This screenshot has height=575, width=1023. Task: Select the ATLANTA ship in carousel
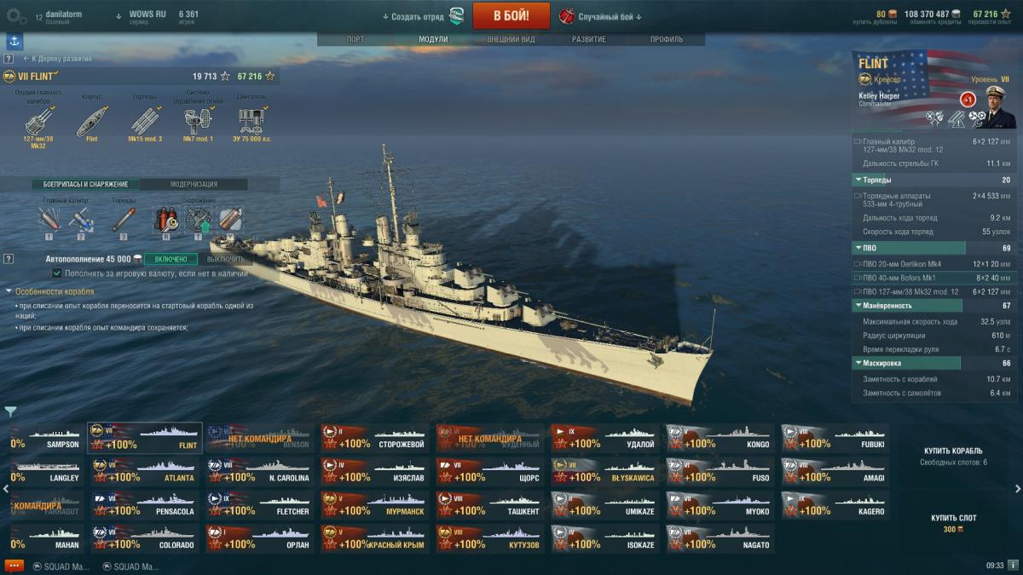point(144,471)
